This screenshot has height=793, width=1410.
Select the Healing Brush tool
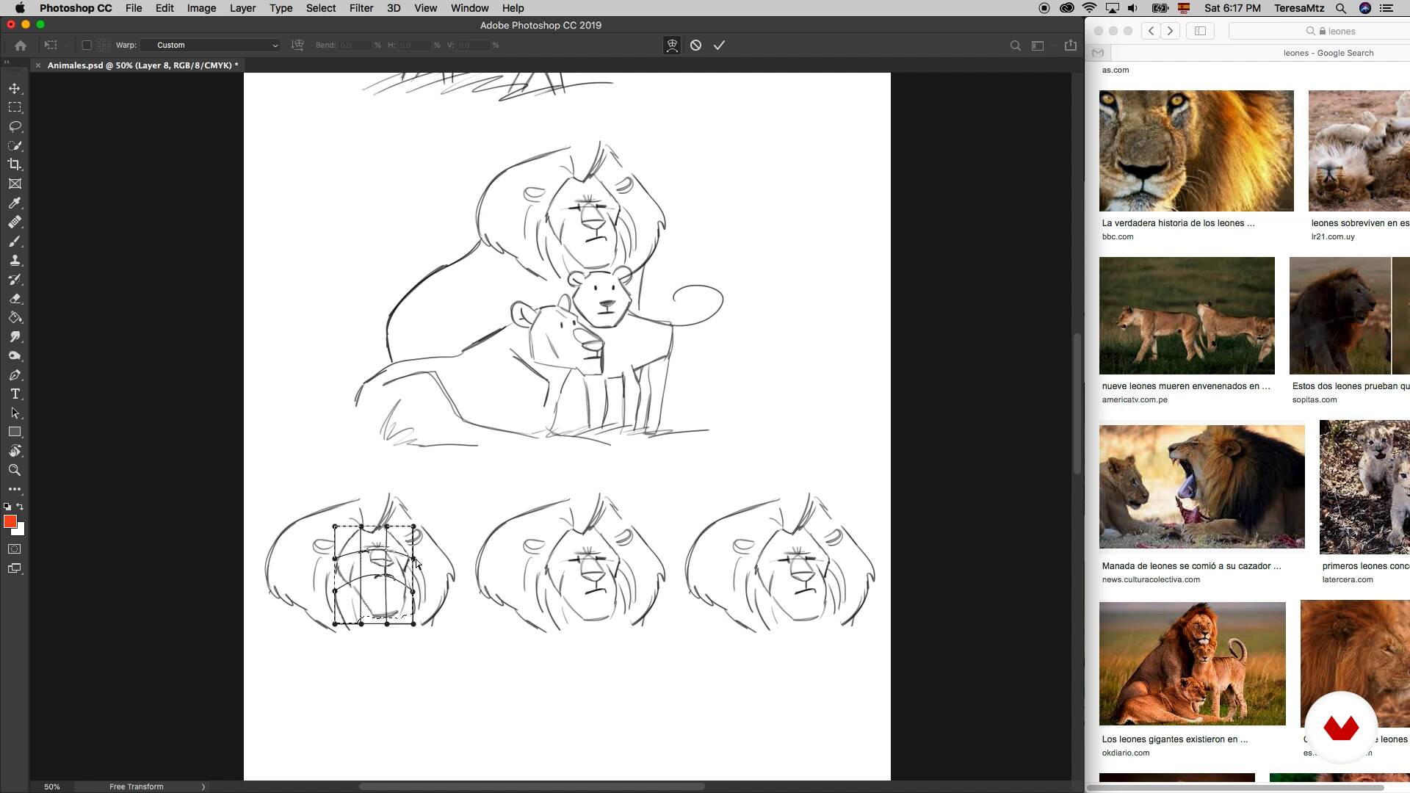point(15,222)
